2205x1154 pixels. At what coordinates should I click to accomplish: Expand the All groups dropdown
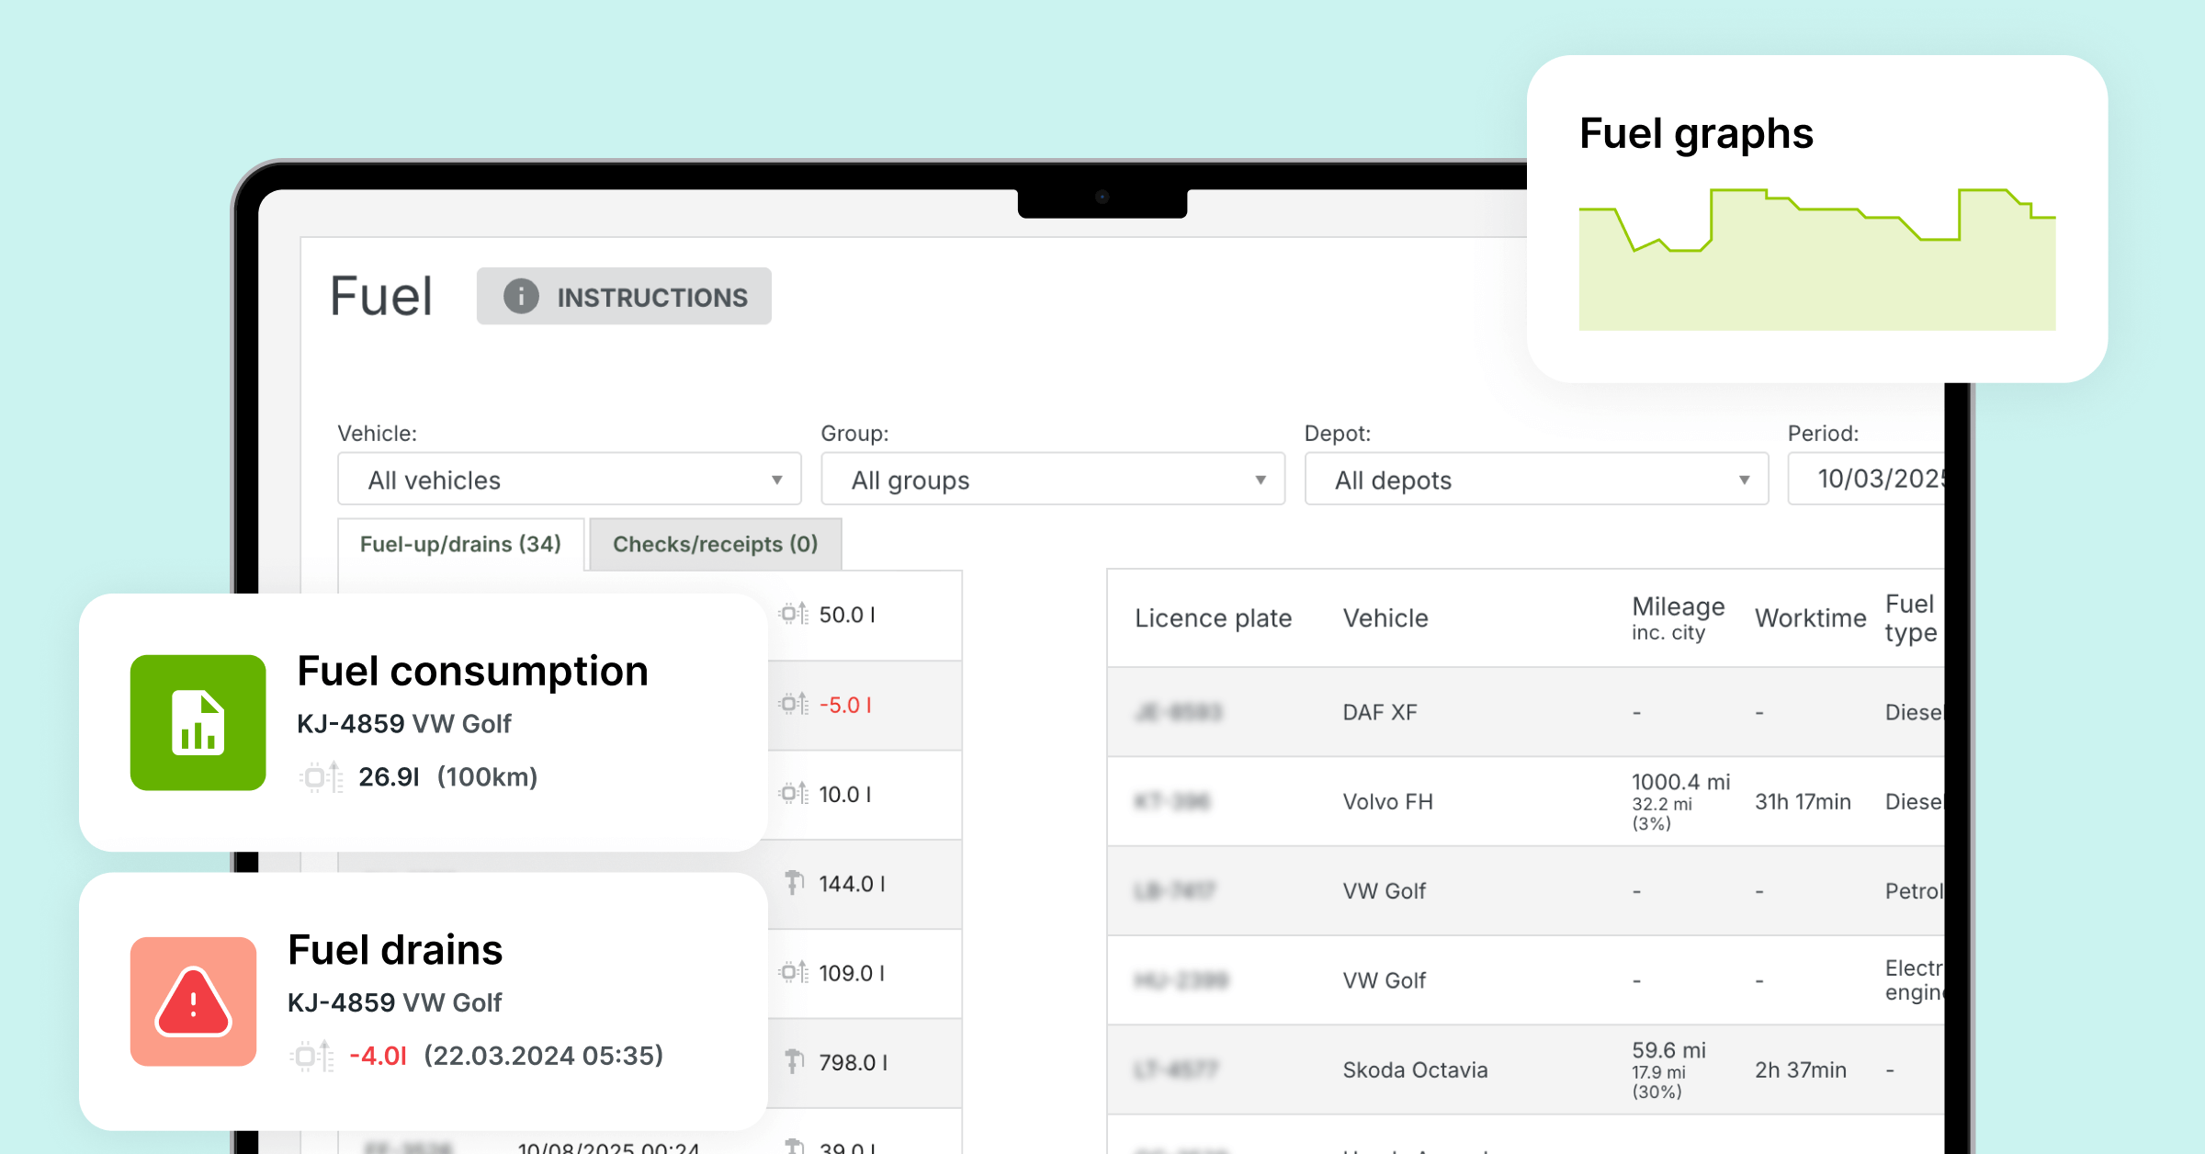1052,480
